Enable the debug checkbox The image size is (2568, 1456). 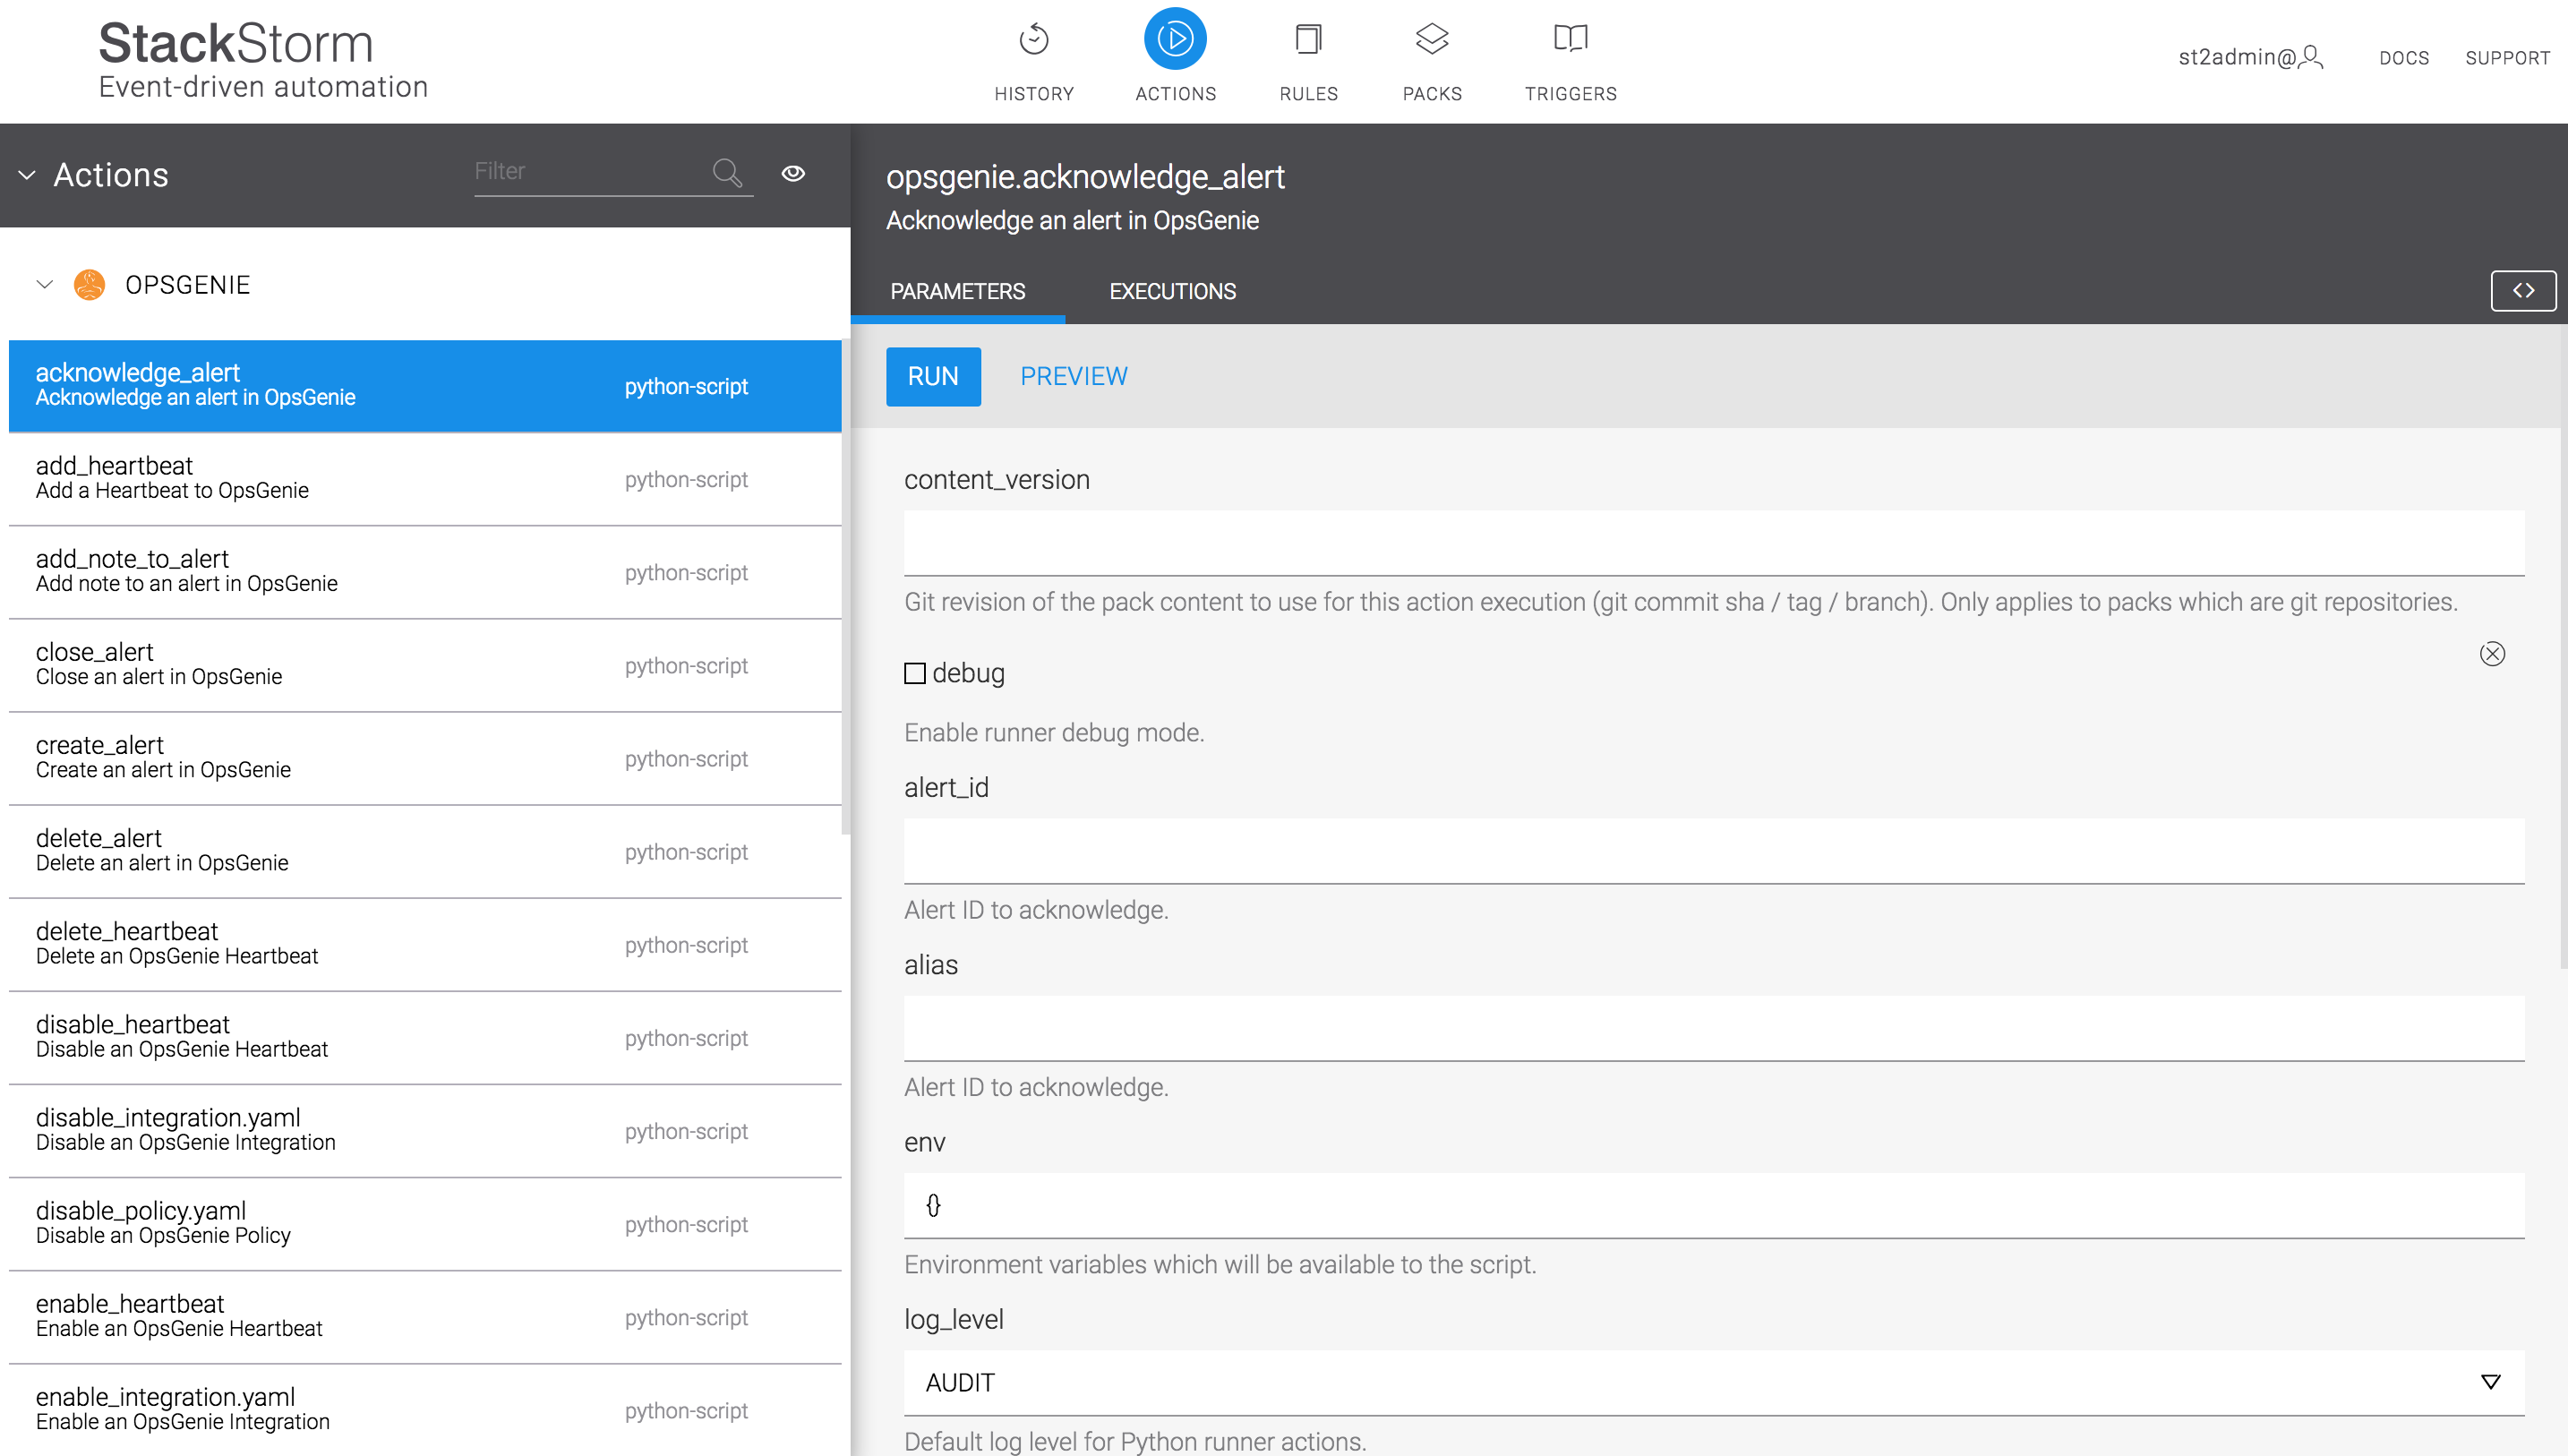(914, 674)
